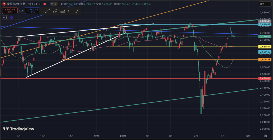Select the horizontal ray drawing tool
The height and width of the screenshot is (140, 273).
tap(70, 11)
